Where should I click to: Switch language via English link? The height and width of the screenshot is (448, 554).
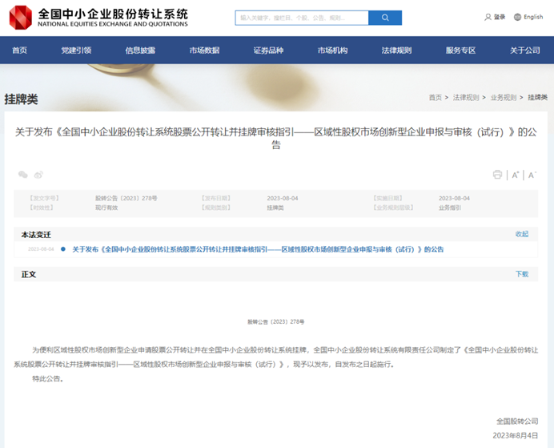533,17
